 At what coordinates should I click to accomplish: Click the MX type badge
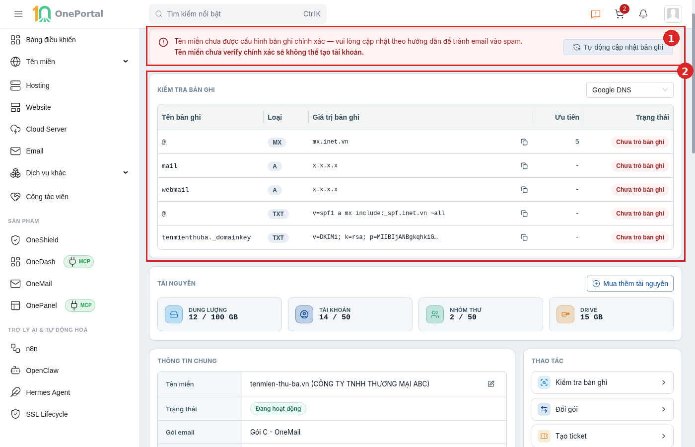(x=277, y=143)
